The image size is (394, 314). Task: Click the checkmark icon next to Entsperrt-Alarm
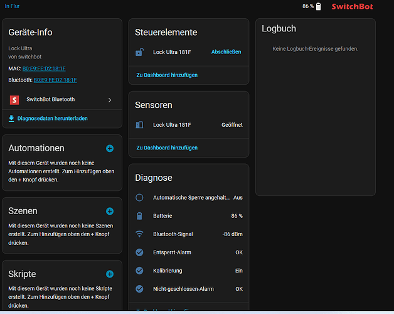coord(139,252)
